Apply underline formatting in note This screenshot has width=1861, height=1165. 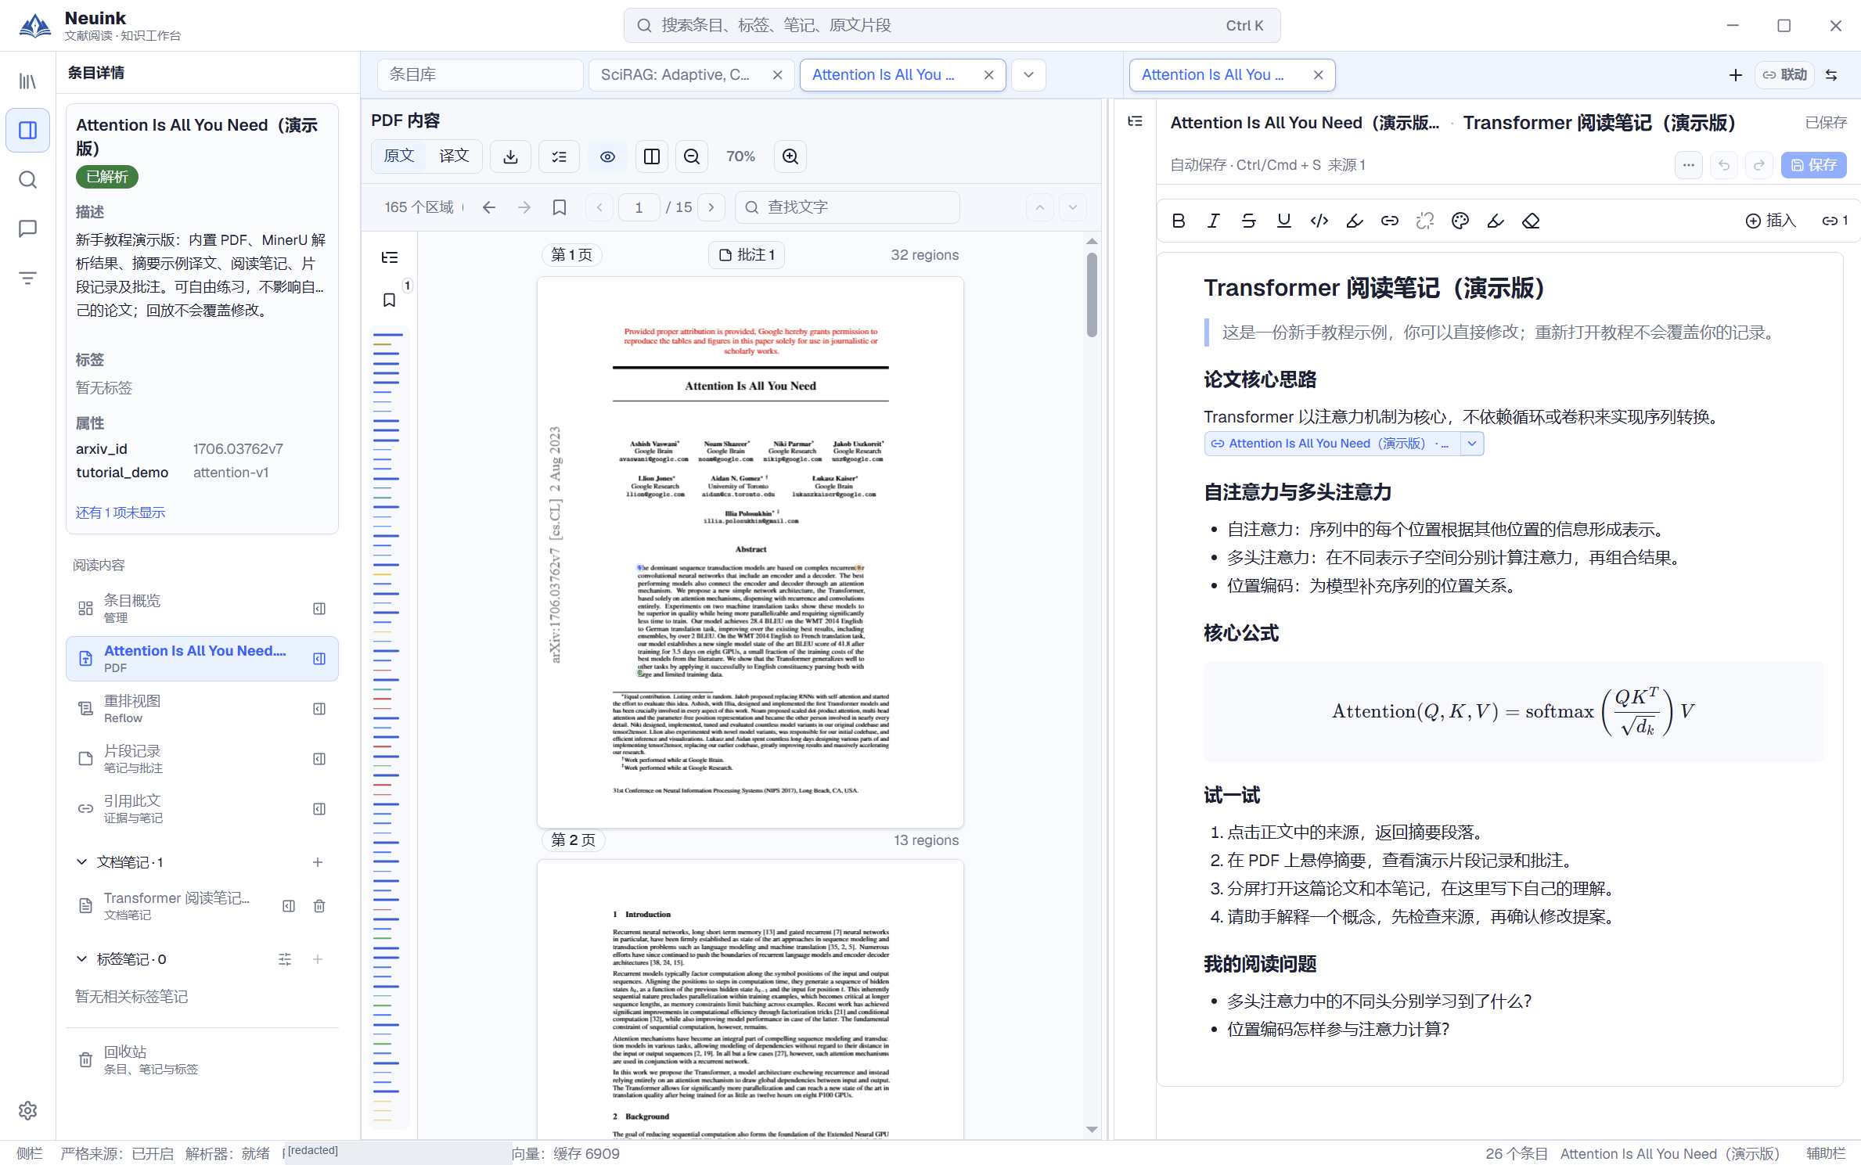click(x=1284, y=221)
